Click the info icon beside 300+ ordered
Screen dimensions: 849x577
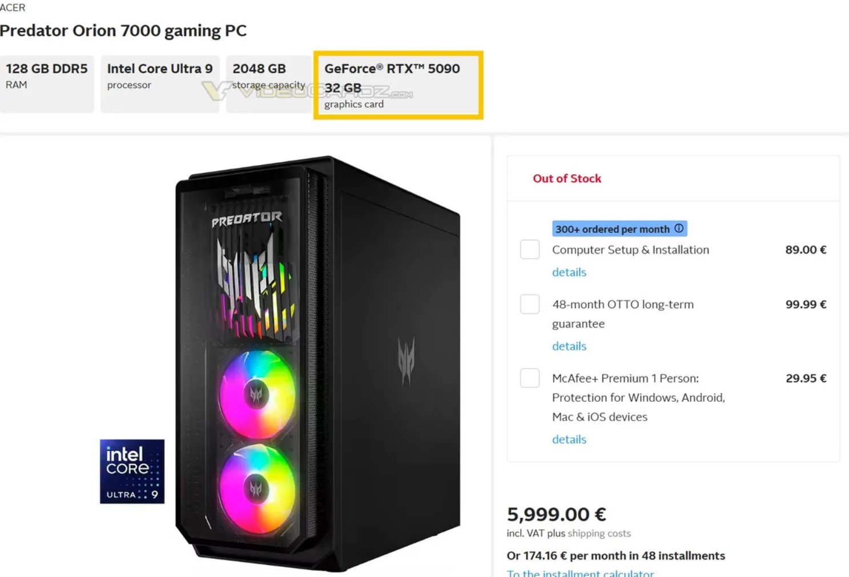679,228
